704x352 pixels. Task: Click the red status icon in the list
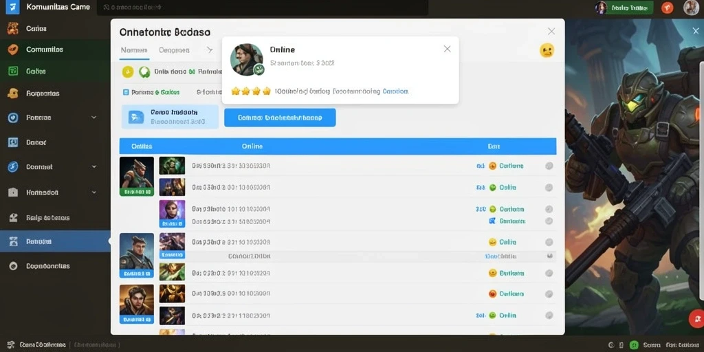point(492,294)
